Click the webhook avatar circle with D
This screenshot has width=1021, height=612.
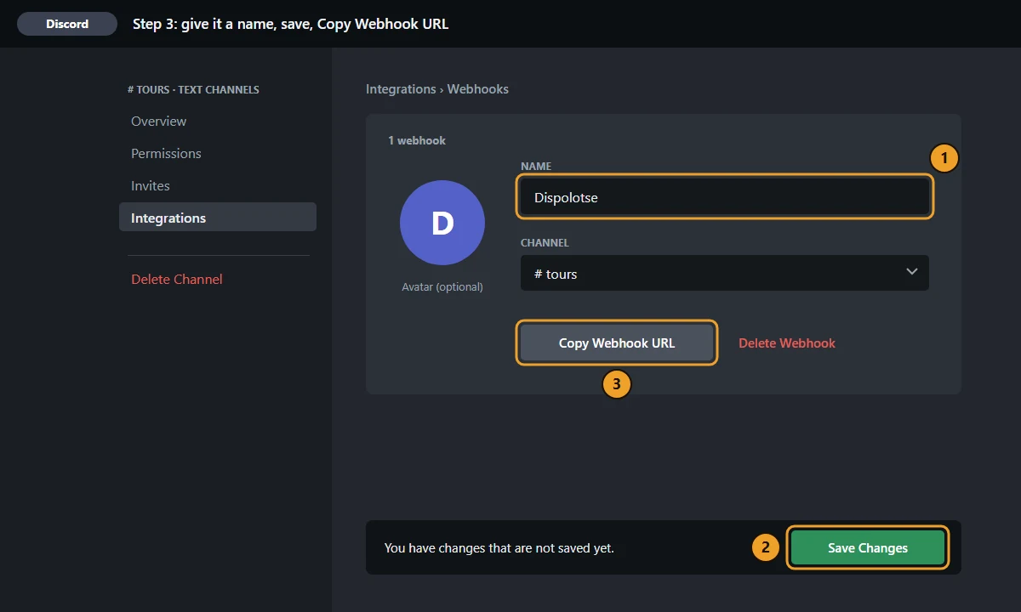click(442, 223)
